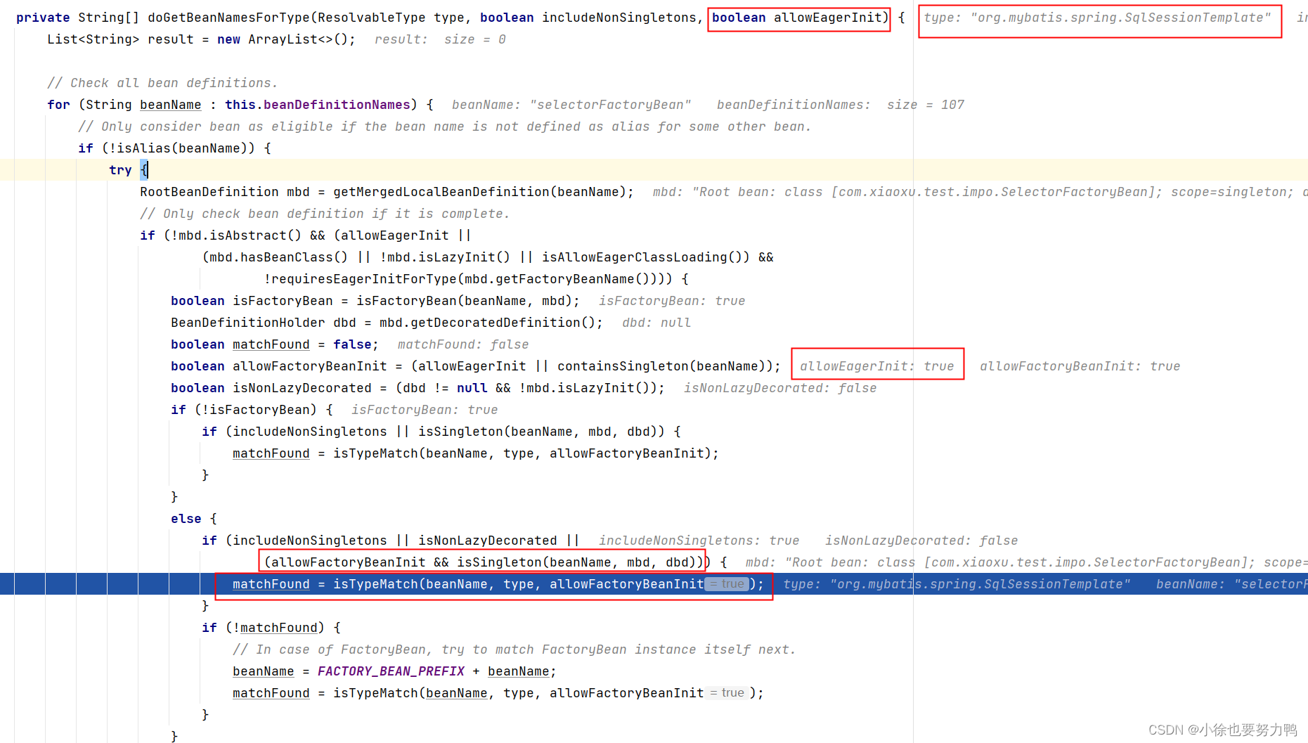Click the 'result: size = 0' debug hint

click(x=440, y=39)
